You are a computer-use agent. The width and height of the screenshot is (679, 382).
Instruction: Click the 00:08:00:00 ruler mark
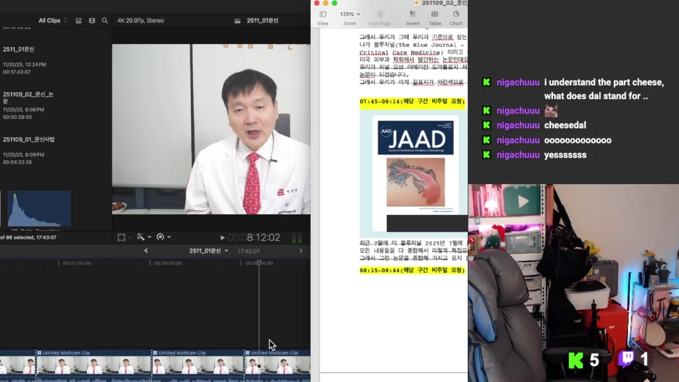click(168, 263)
